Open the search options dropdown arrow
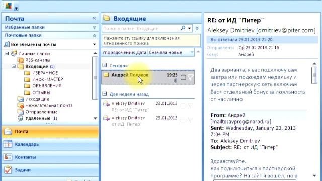Image resolution: width=322 pixels, height=181 pixels. (189, 28)
